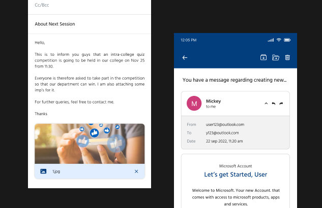Click the date '22 sep 2022, 11:20 am'
This screenshot has width=322, height=208.
click(x=224, y=141)
